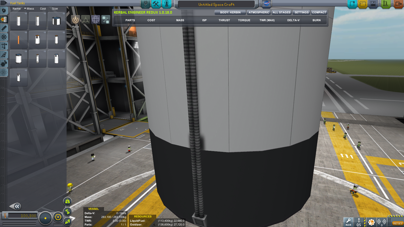This screenshot has width=404, height=227.
Task: Start a new craft
Action: tap(352, 4)
